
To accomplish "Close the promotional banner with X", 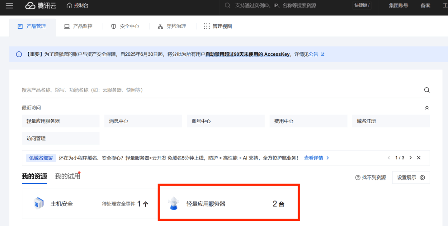I will (x=419, y=158).
